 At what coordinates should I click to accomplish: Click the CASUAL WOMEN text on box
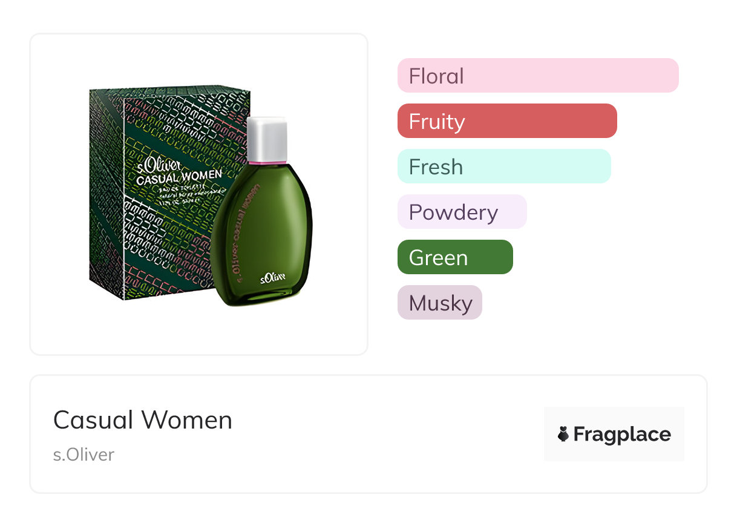pyautogui.click(x=179, y=177)
